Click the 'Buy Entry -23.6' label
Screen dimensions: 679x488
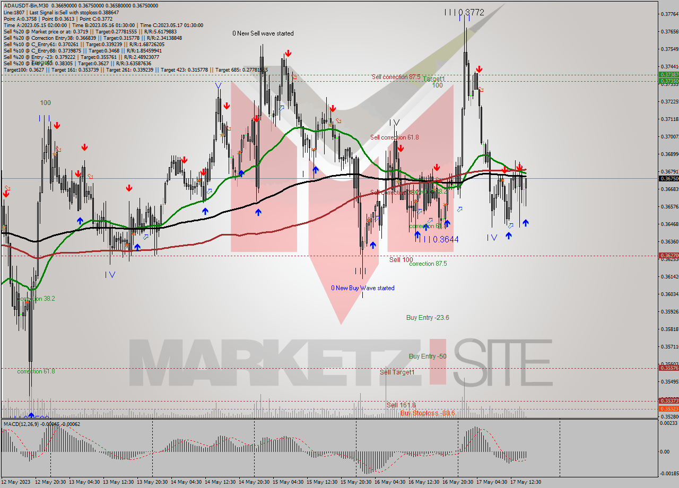[x=428, y=318]
